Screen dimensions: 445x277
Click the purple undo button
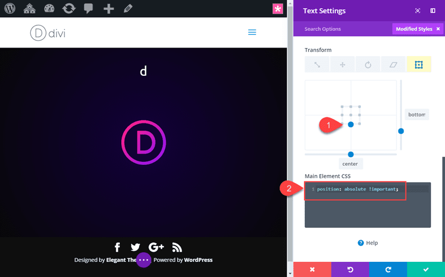350,269
